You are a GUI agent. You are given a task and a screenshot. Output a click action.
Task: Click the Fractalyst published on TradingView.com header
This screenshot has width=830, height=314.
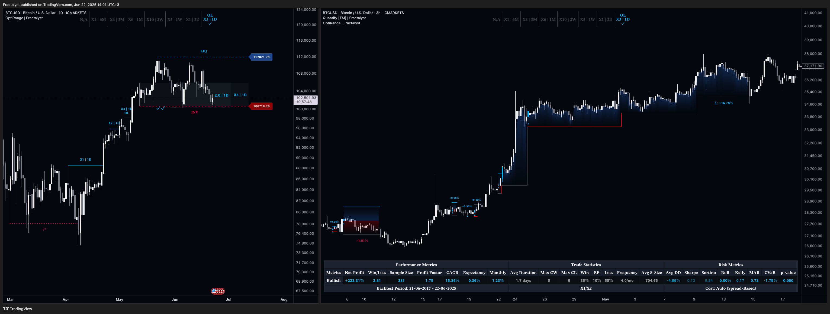coord(61,5)
